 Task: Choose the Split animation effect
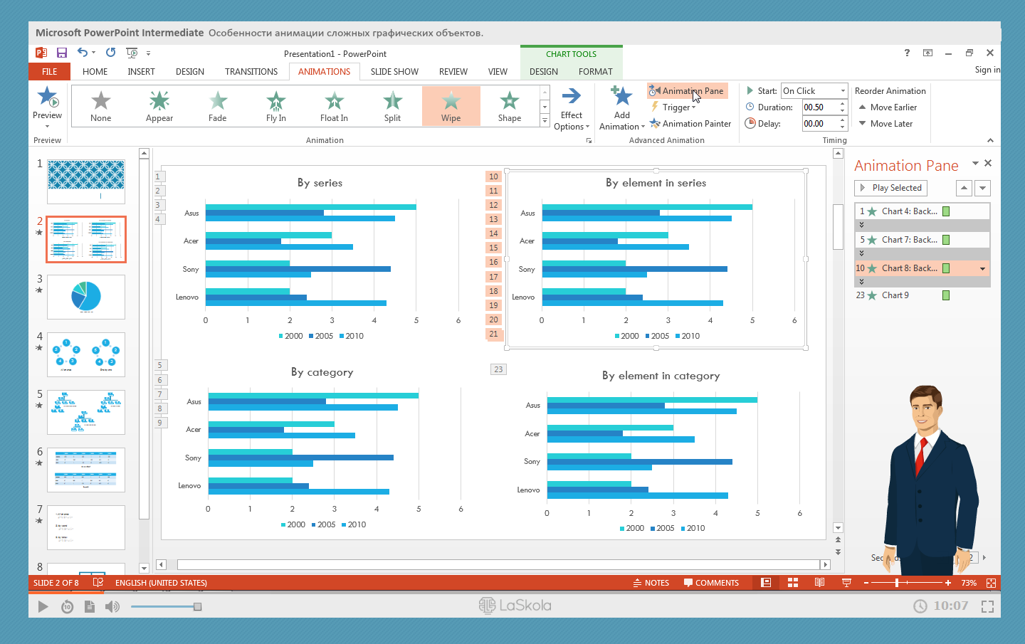point(392,106)
